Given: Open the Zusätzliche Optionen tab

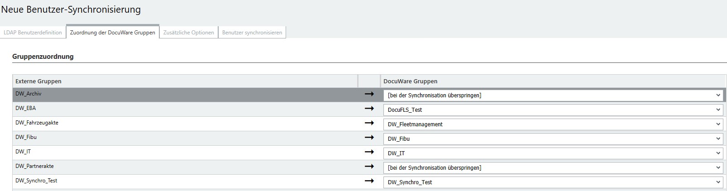Looking at the screenshot, I should [x=188, y=33].
